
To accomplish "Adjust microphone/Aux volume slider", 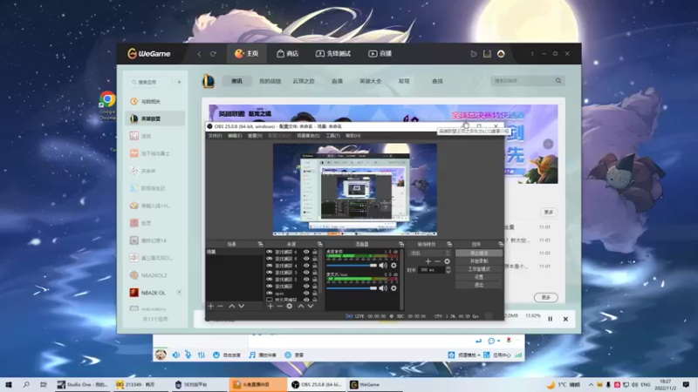I will (352, 288).
